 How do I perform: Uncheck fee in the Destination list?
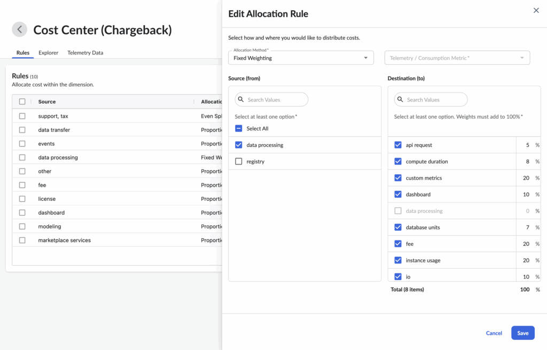tap(398, 244)
